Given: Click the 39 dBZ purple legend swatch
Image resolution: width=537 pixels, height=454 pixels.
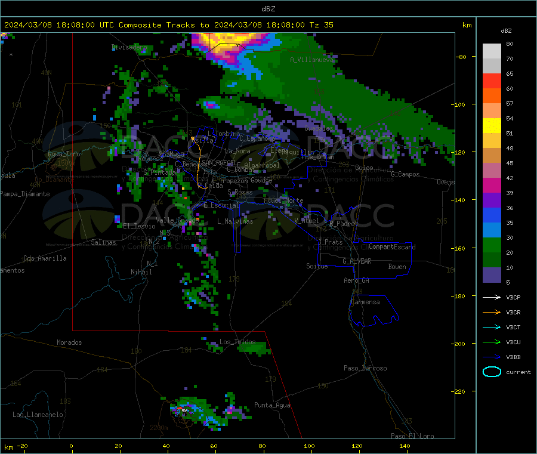Looking at the screenshot, I should (492, 200).
